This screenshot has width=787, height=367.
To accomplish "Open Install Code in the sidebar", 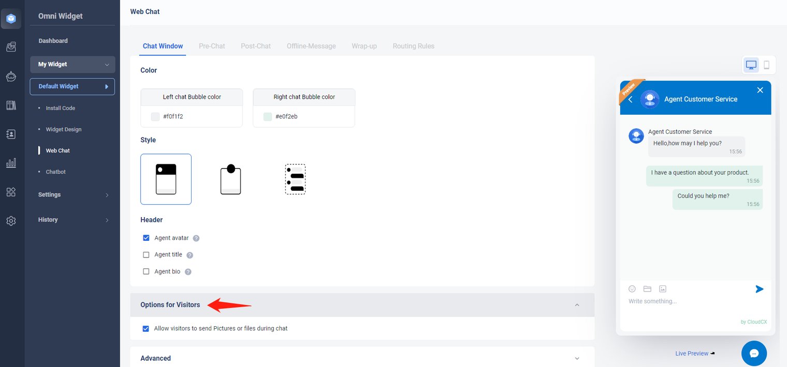I will pos(61,108).
